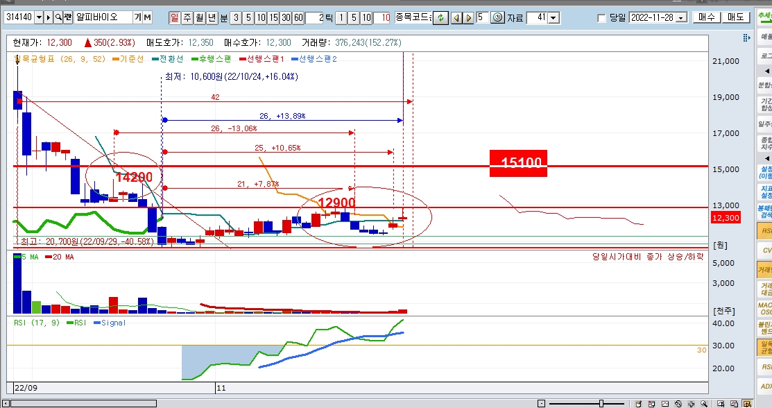Viewport: 772px width, 408px height.
Task: Click the 관 button beside stock code
Action: pos(68,17)
